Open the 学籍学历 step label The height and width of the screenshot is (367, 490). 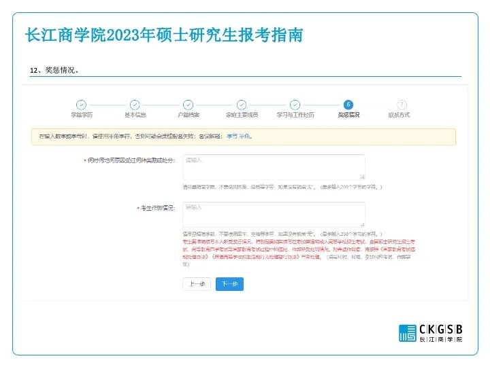click(x=82, y=115)
